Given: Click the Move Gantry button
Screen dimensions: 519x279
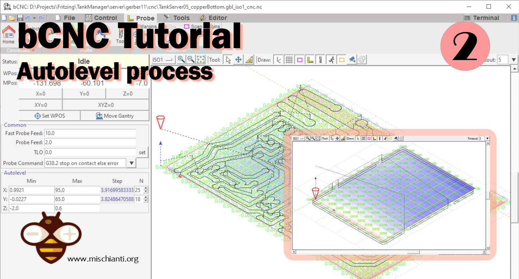Looking at the screenshot, I should coord(115,116).
